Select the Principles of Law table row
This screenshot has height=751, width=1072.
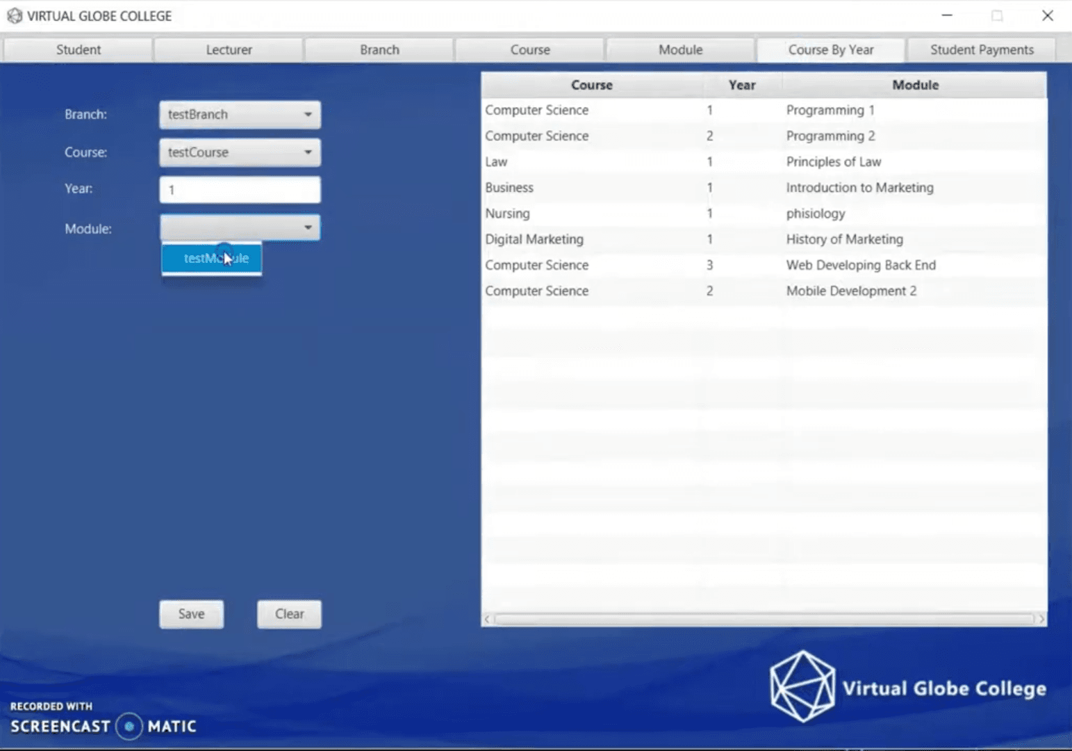coord(763,162)
